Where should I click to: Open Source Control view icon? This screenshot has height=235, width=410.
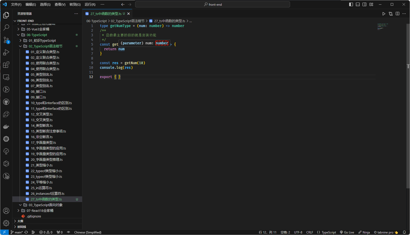tap(6, 40)
